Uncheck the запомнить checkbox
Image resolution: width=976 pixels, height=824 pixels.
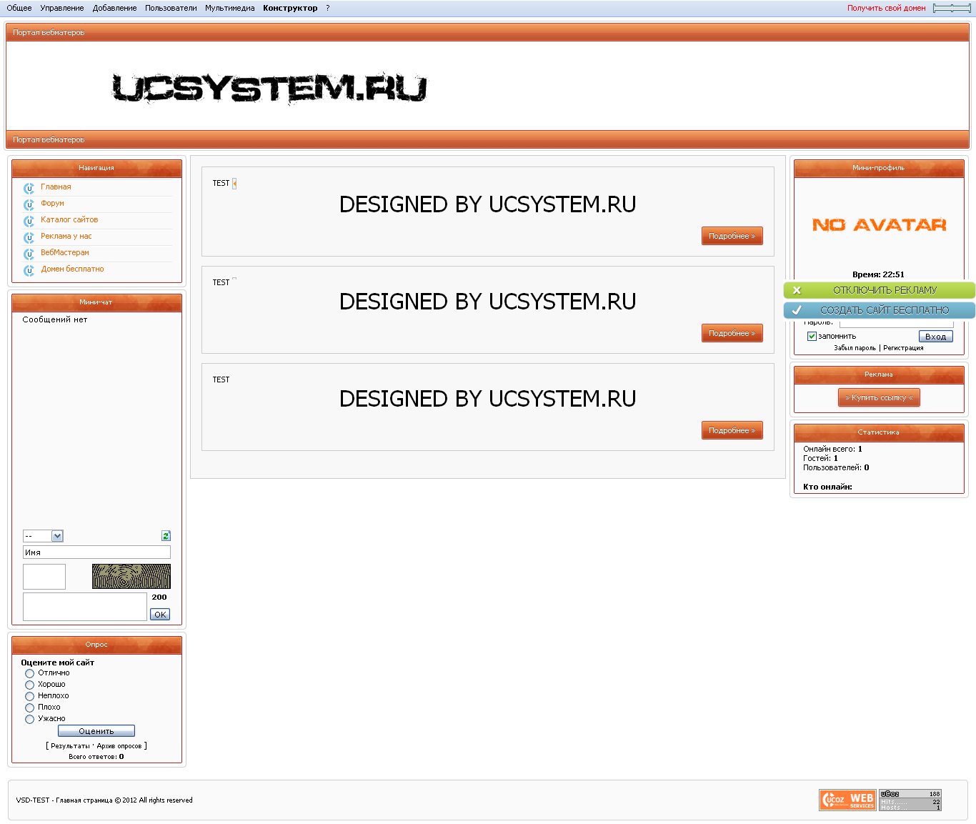(812, 336)
